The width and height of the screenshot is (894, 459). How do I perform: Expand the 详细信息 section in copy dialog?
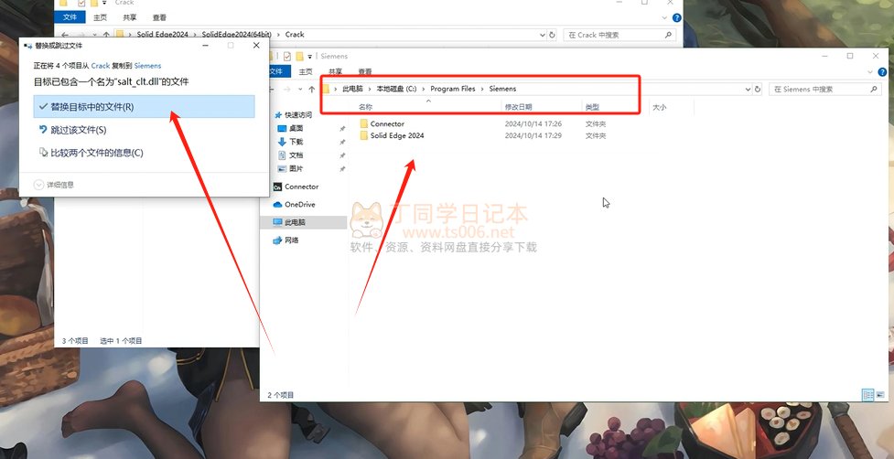point(54,185)
